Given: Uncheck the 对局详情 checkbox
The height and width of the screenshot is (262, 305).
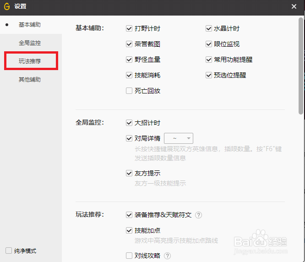Looking at the screenshot, I should click(129, 138).
